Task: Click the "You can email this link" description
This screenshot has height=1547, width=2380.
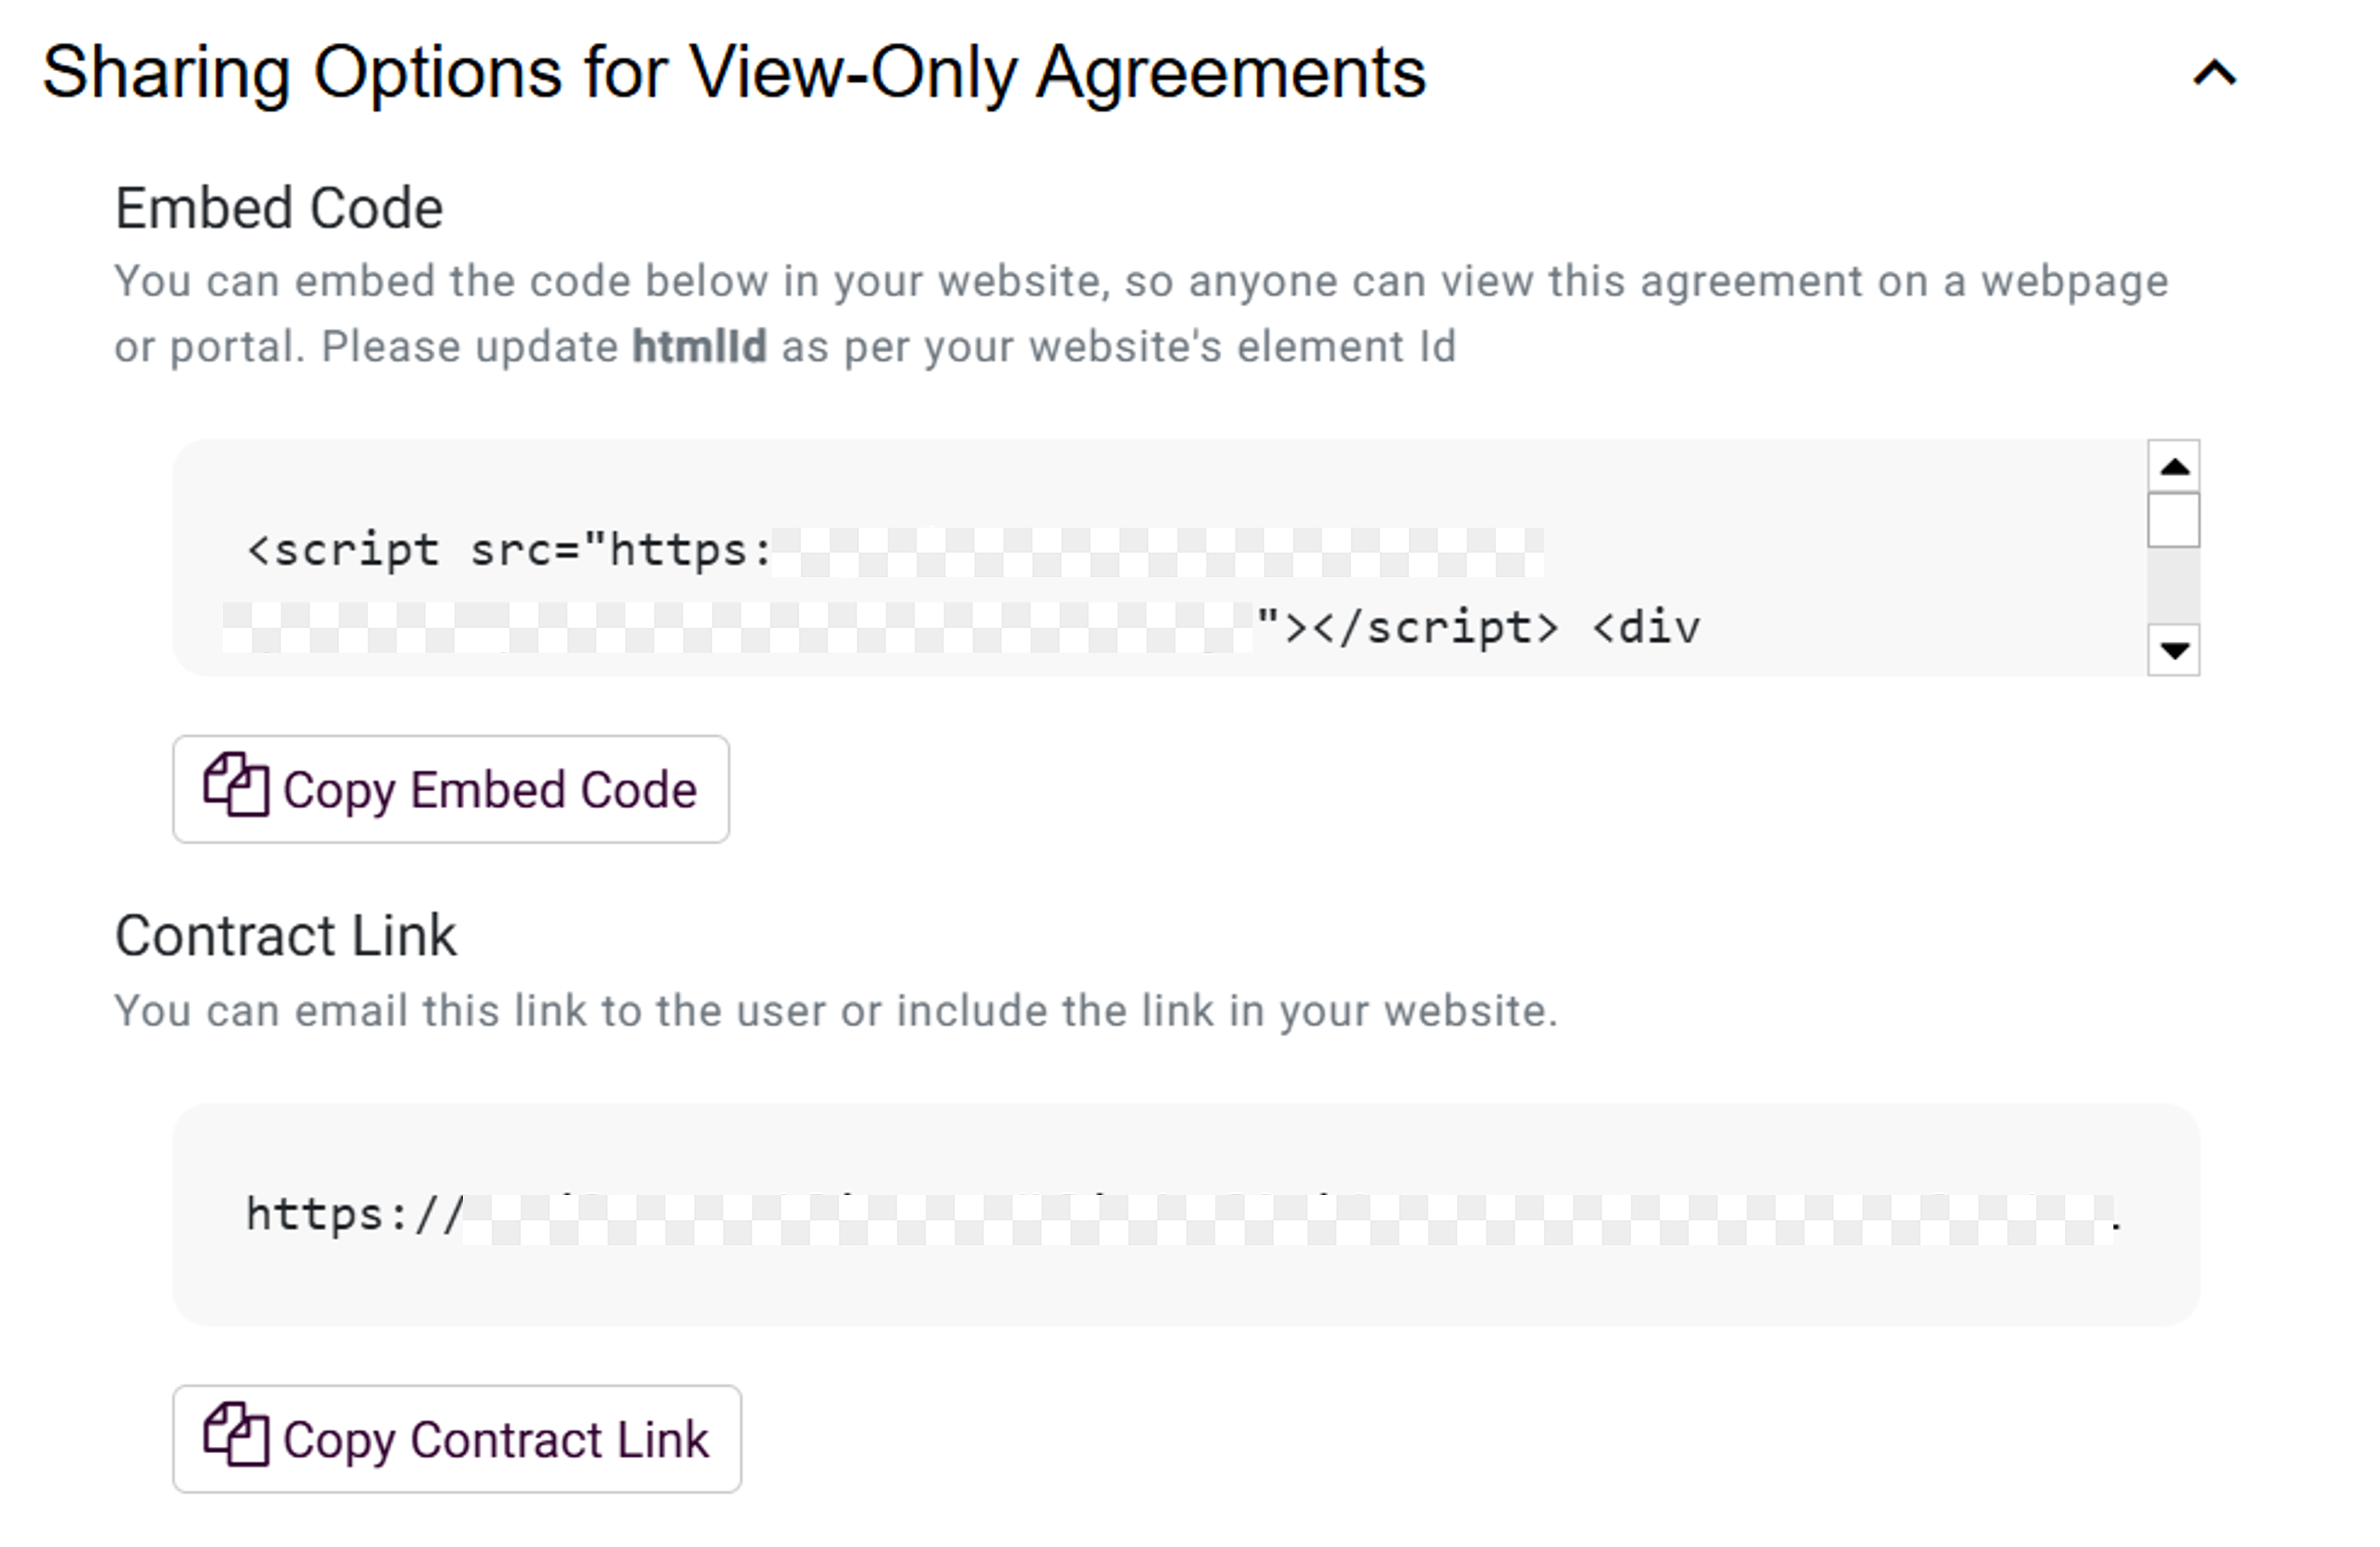Action: point(836,1011)
